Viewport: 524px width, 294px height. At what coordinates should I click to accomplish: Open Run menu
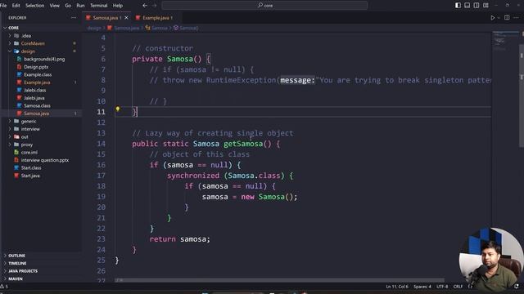click(x=80, y=6)
